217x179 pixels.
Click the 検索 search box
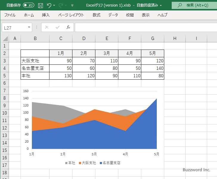tap(194, 5)
